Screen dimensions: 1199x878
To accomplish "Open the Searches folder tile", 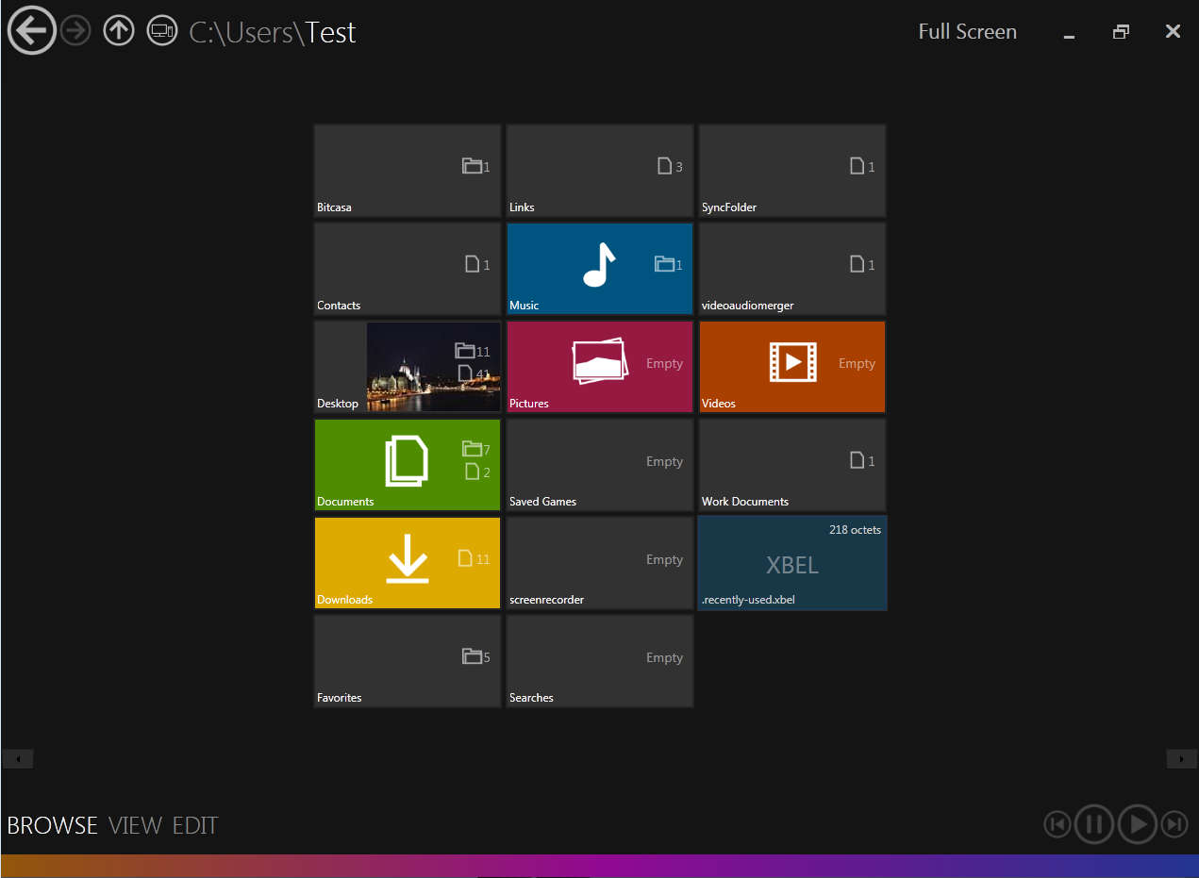I will [600, 661].
